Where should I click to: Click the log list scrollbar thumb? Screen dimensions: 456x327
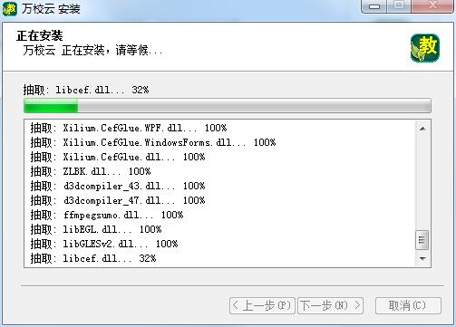point(422,240)
